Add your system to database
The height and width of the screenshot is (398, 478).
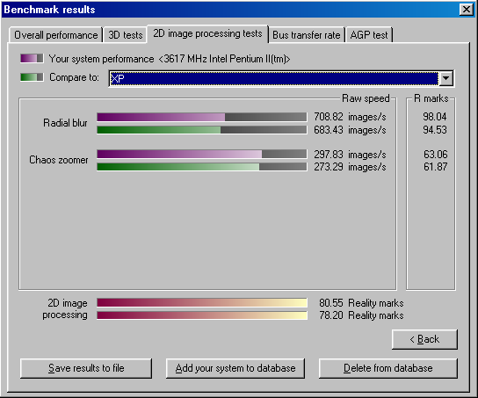coord(235,368)
